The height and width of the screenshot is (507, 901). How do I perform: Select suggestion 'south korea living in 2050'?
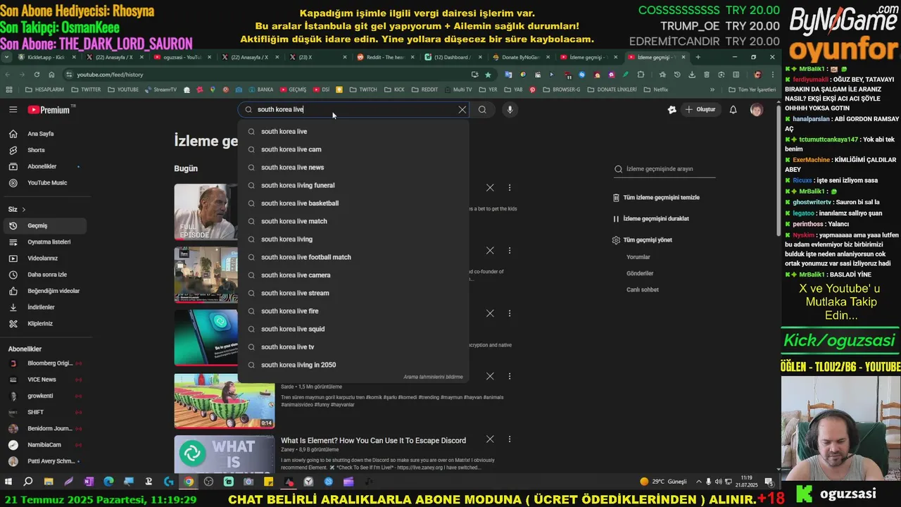[x=353, y=365]
